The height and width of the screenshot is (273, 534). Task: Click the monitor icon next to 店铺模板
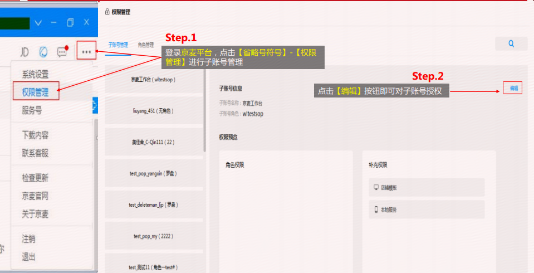376,187
